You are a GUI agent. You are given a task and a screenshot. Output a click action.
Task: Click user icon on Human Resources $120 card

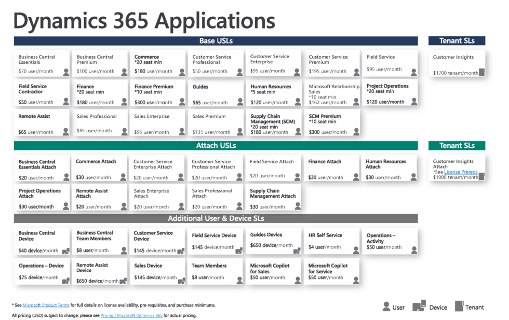[298, 102]
